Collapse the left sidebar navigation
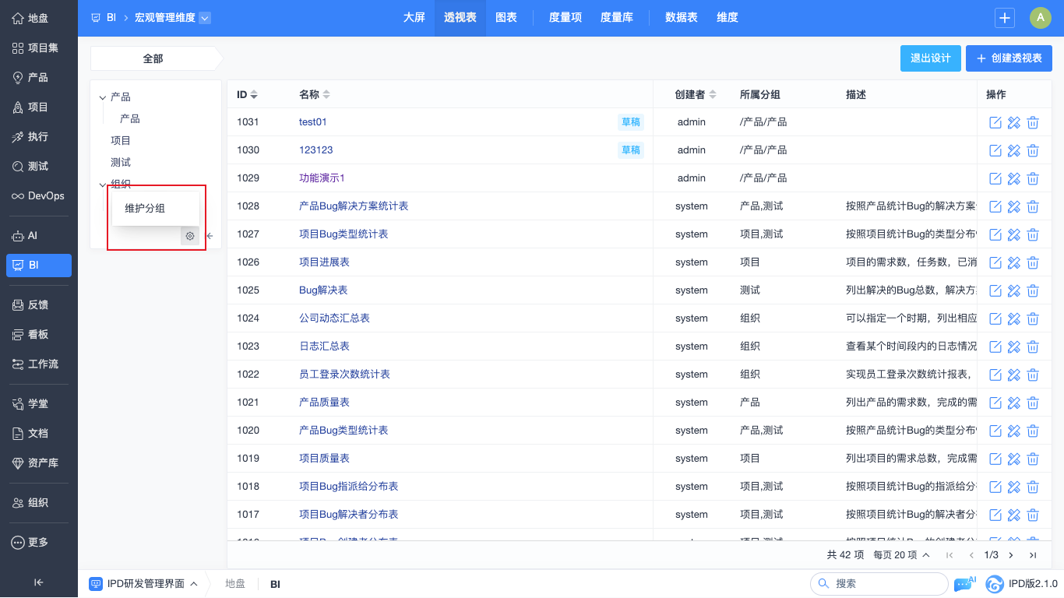 click(39, 582)
